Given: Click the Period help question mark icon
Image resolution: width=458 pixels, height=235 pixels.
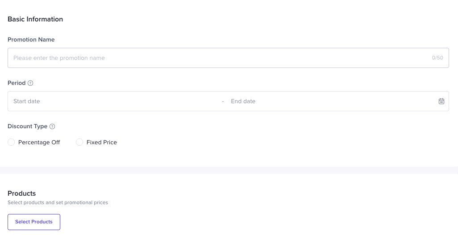Looking at the screenshot, I should [30, 83].
